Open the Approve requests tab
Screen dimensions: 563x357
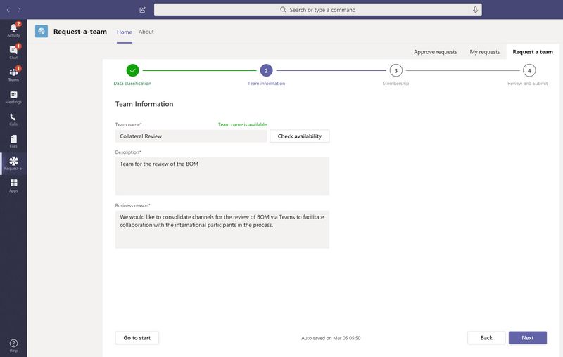[x=435, y=52]
